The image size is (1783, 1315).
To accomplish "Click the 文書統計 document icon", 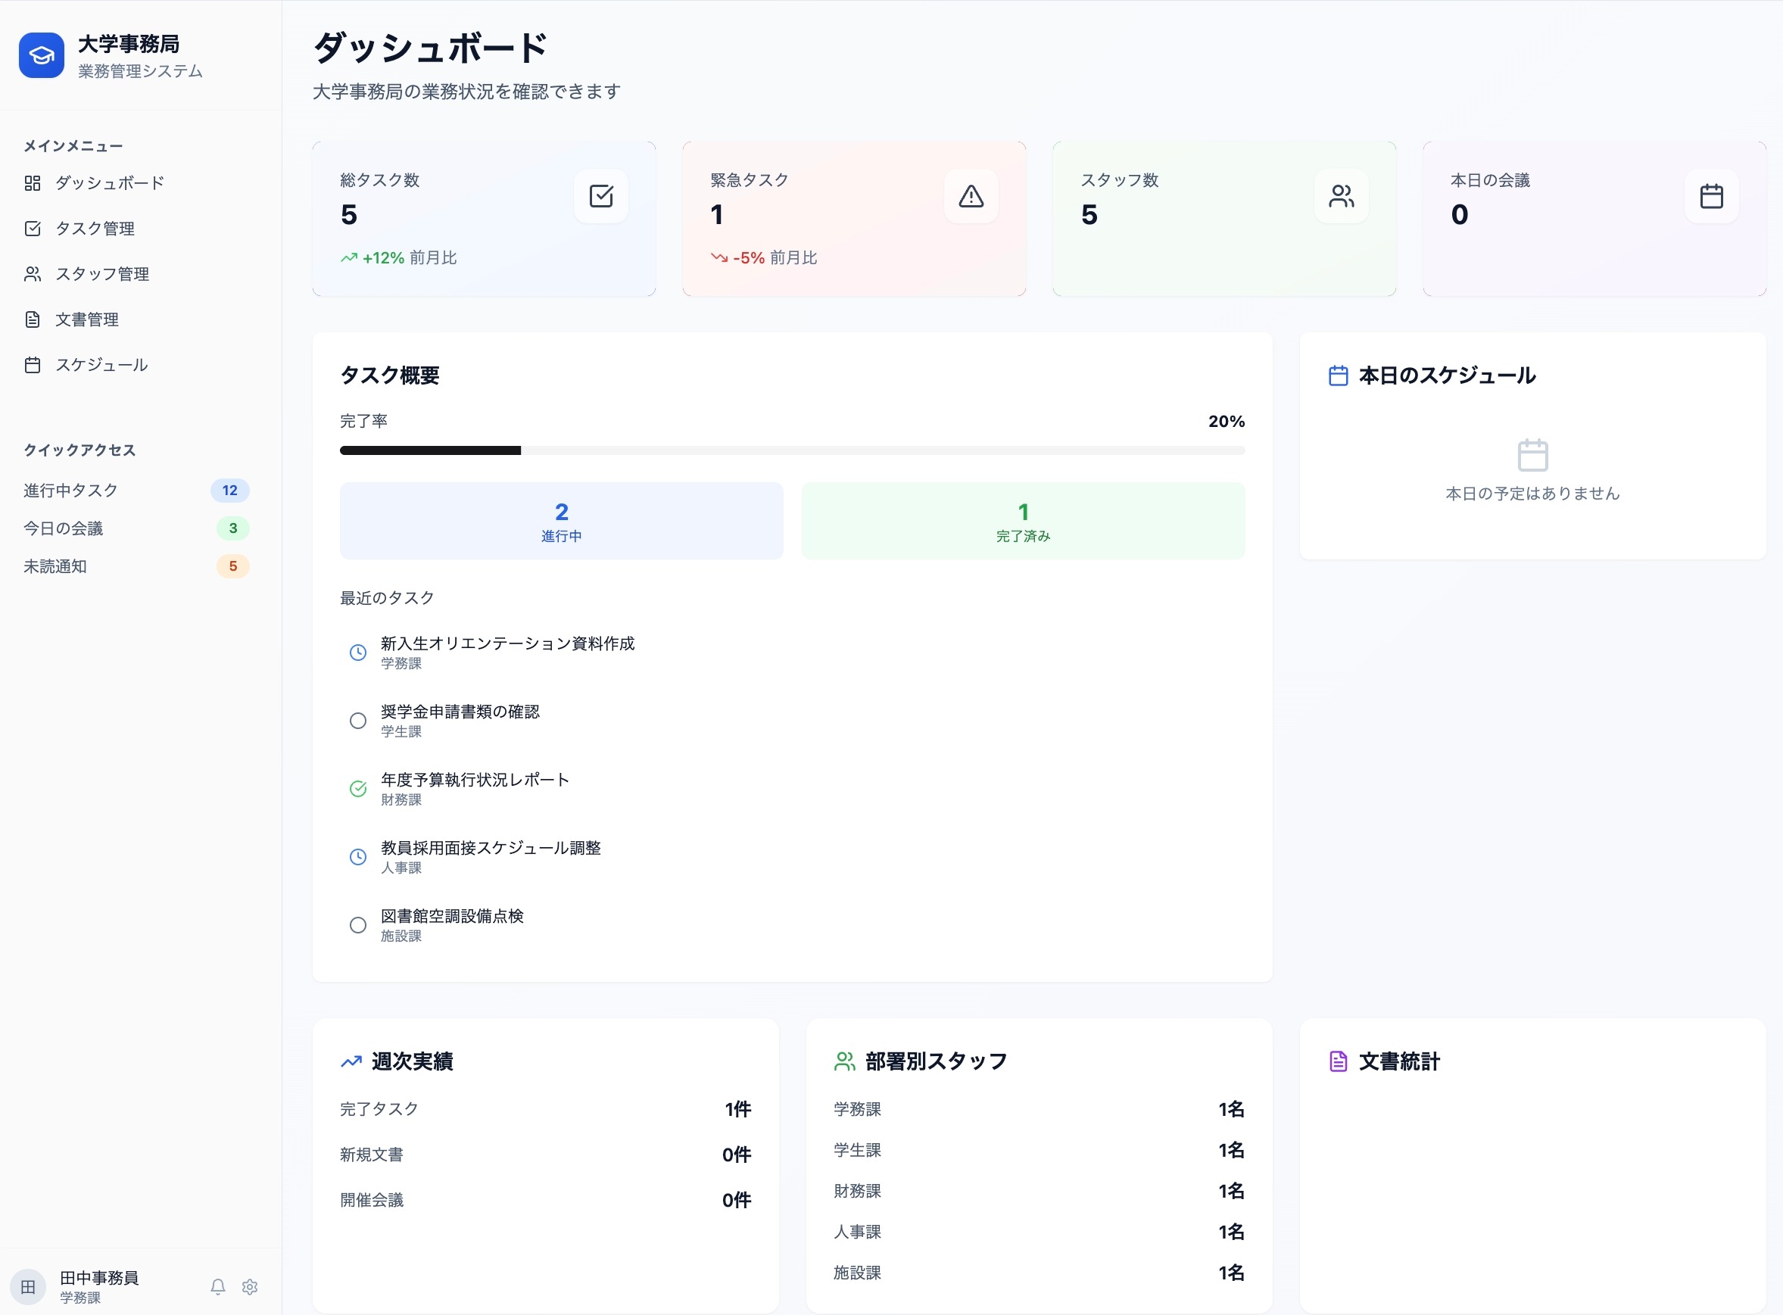I will coord(1338,1061).
